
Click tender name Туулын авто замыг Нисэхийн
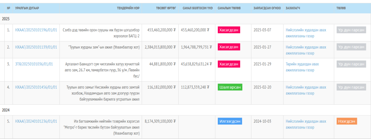click(103, 93)
